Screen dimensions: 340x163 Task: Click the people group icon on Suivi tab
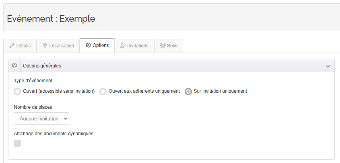click(x=163, y=46)
